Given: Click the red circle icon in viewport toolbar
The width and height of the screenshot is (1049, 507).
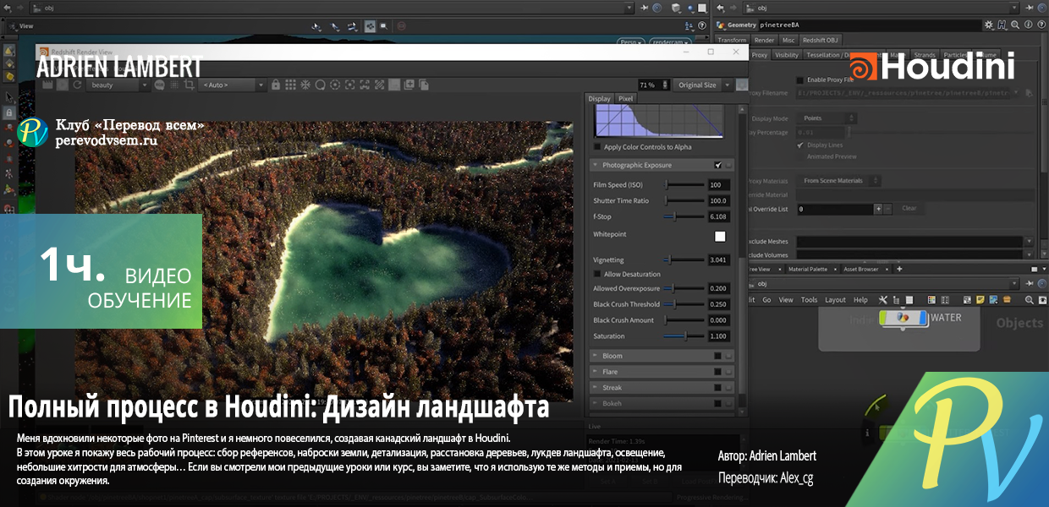Looking at the screenshot, I should pyautogui.click(x=402, y=25).
